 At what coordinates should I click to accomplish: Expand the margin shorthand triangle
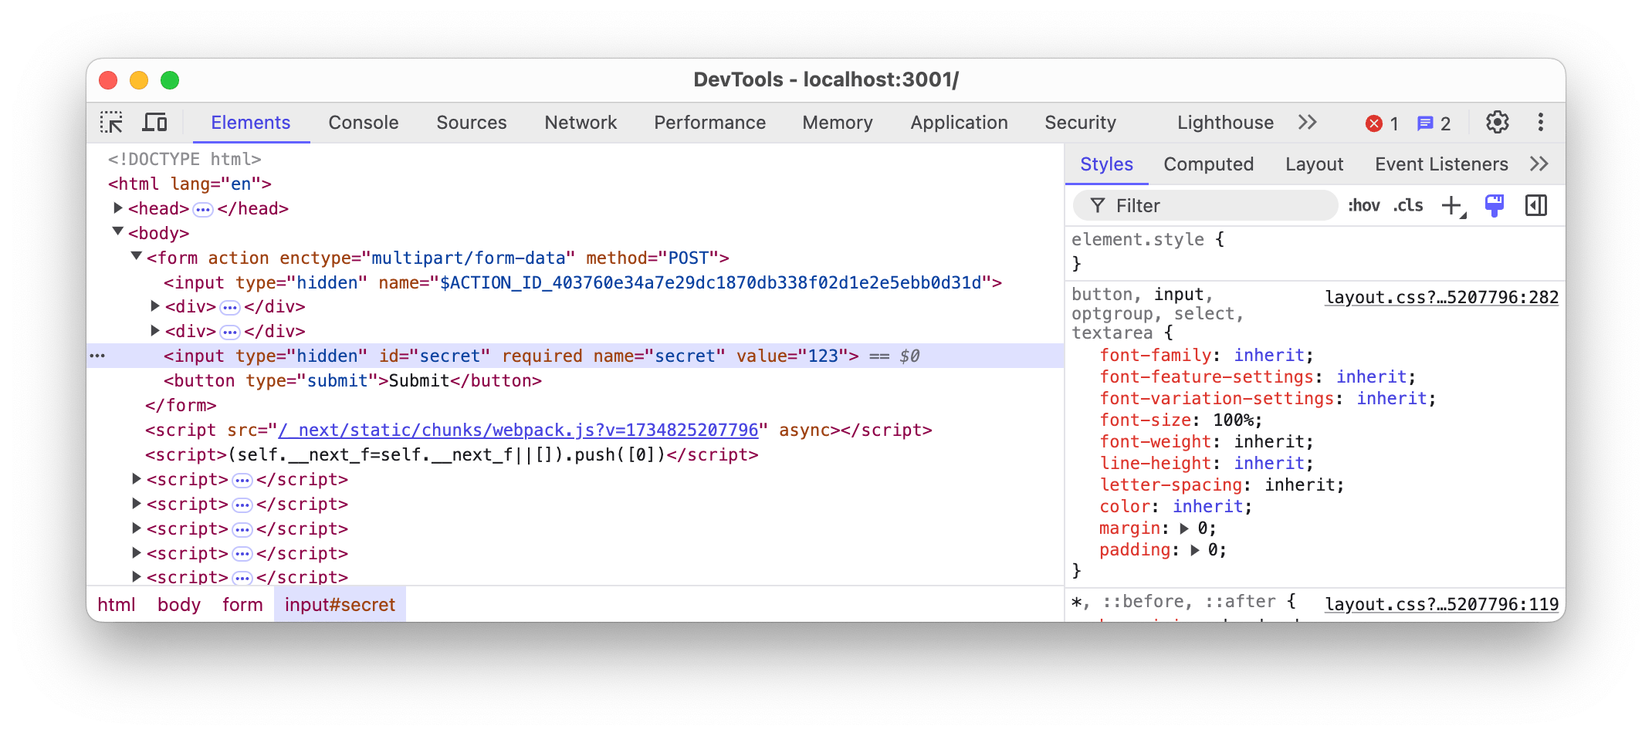pos(1184,528)
